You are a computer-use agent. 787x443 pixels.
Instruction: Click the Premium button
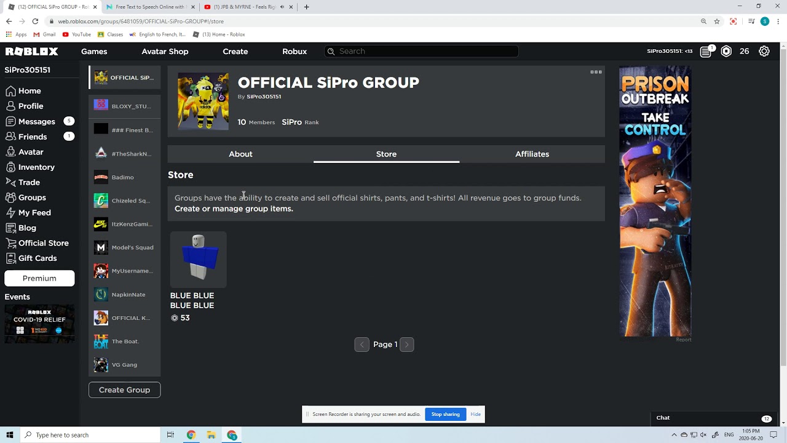click(x=39, y=278)
